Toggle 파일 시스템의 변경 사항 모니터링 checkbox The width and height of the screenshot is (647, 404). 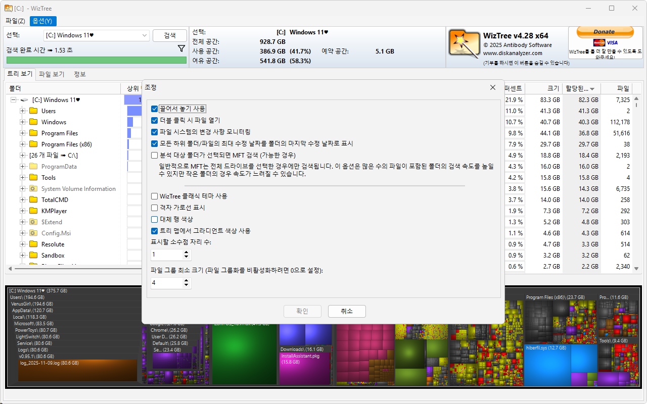(155, 132)
